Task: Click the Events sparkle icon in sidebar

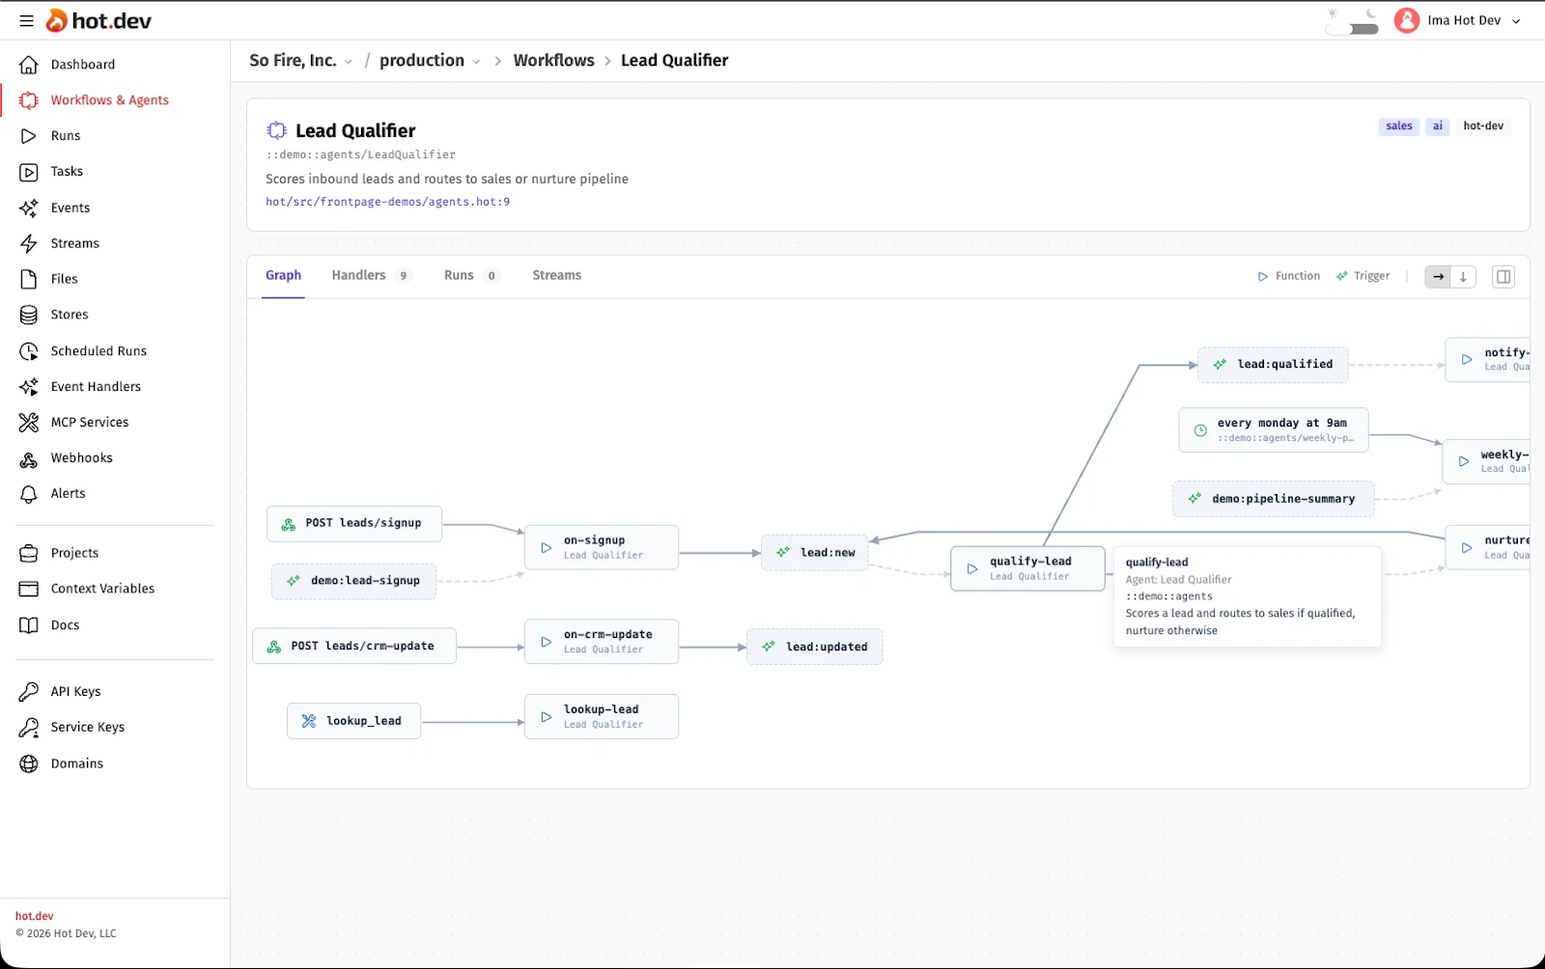Action: point(29,208)
